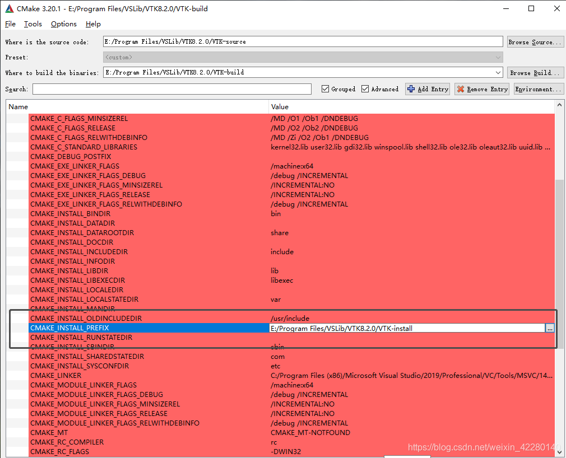Click the red X icon on Remove Entry

(x=460, y=89)
